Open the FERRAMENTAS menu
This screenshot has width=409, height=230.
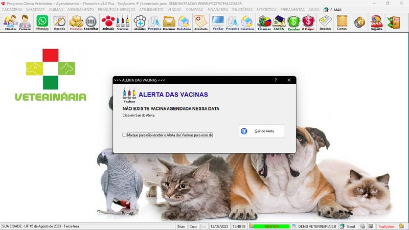[292, 10]
